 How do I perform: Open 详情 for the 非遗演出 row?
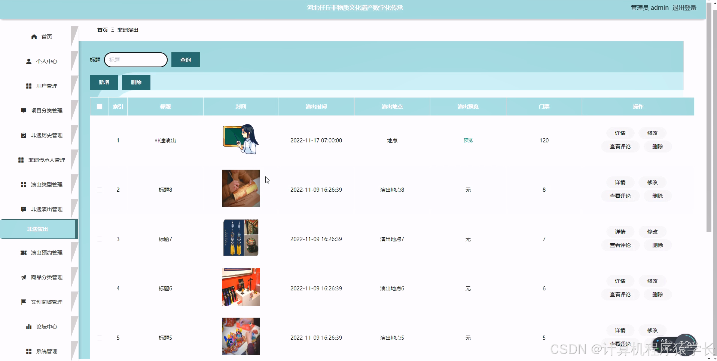(x=620, y=133)
